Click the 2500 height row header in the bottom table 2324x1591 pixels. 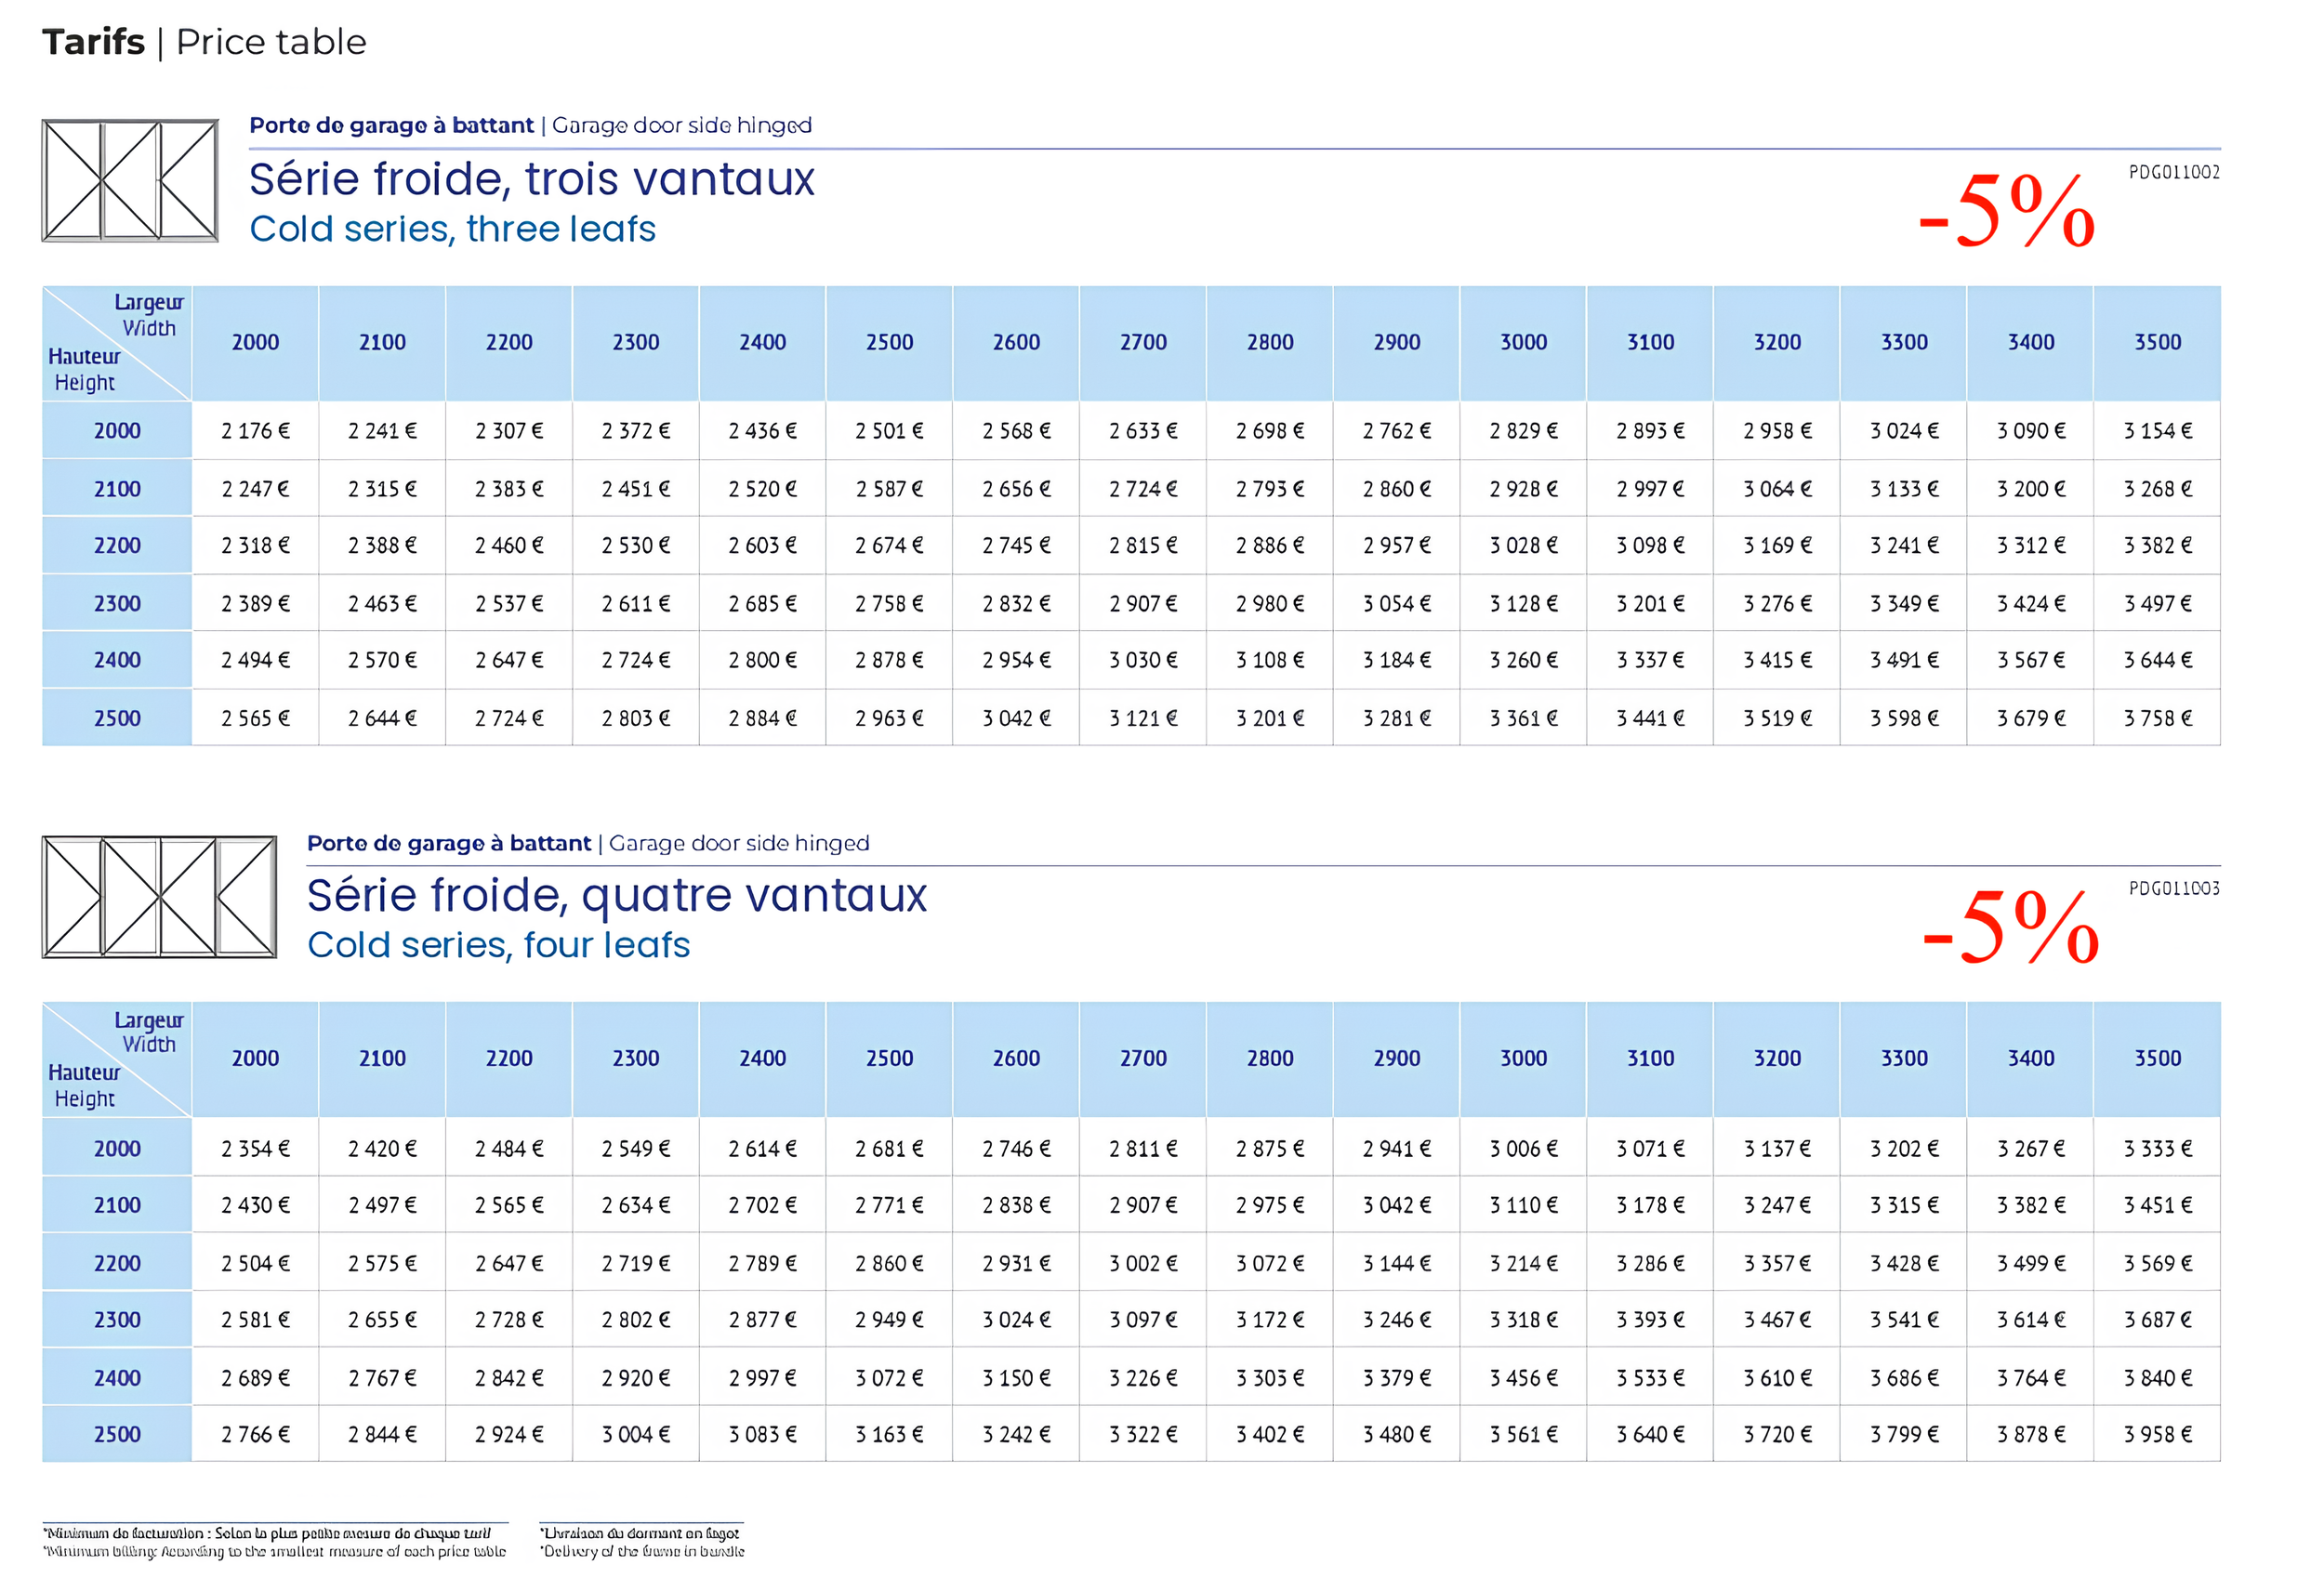117,1434
